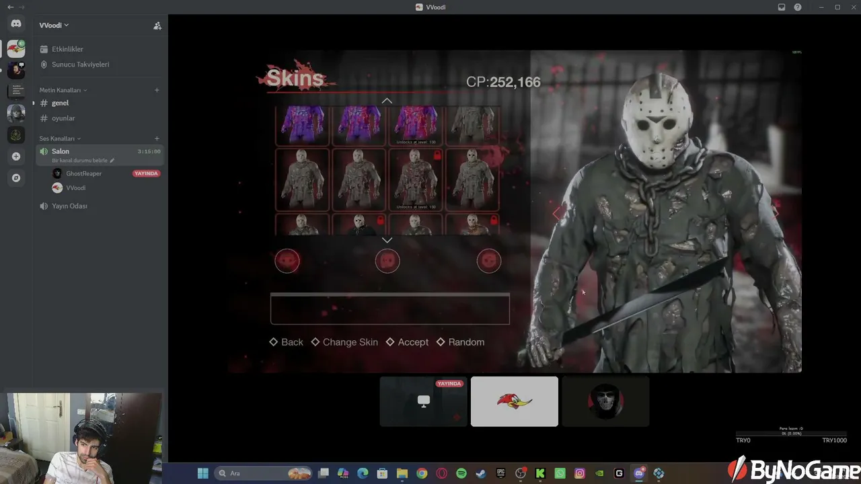Click the left red circular icon below the skin grid
This screenshot has height=484, width=861.
click(x=287, y=261)
